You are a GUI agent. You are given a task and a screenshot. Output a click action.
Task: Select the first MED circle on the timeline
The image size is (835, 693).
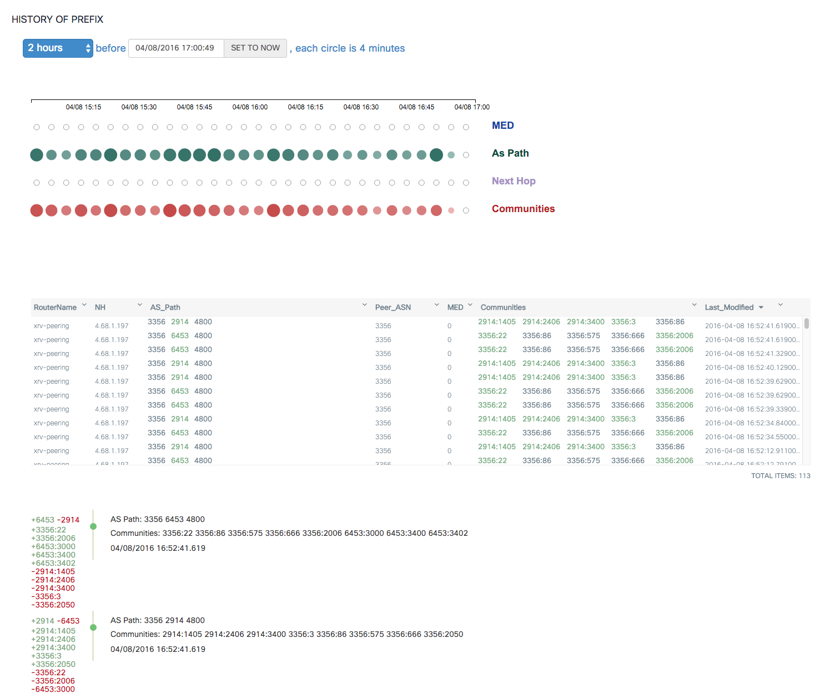(x=37, y=127)
